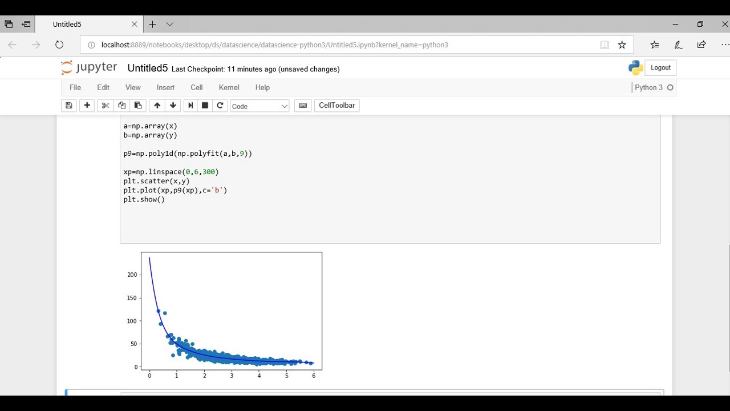
Task: Interrupt the kernel with the stop icon
Action: tap(205, 106)
